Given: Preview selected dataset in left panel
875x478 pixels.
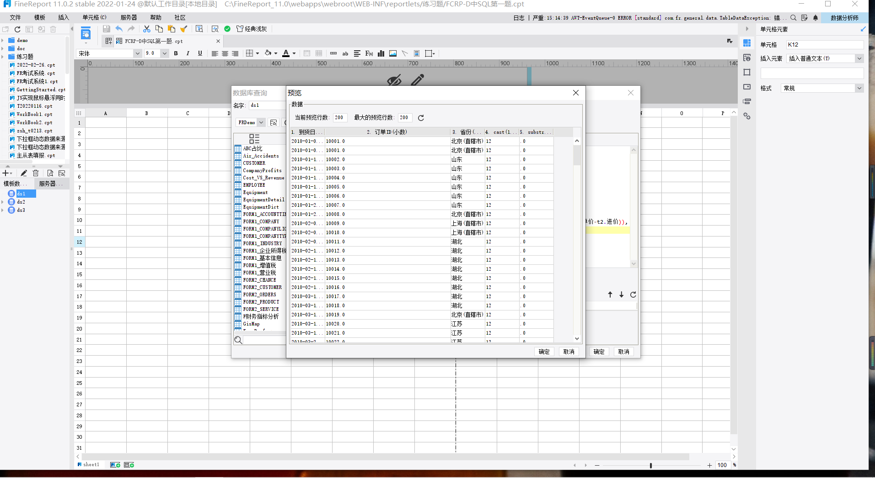Looking at the screenshot, I should pos(50,173).
